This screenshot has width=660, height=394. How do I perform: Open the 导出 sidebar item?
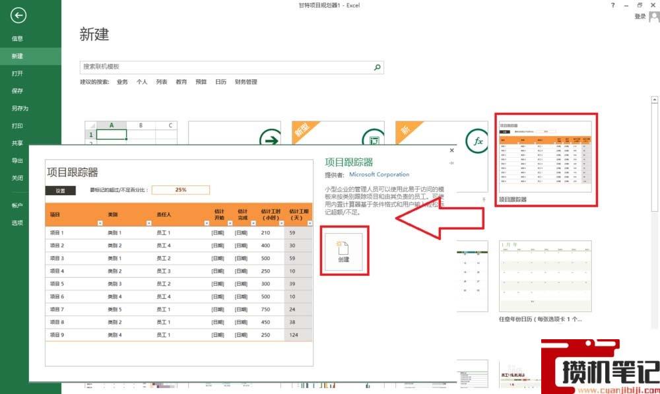17,161
